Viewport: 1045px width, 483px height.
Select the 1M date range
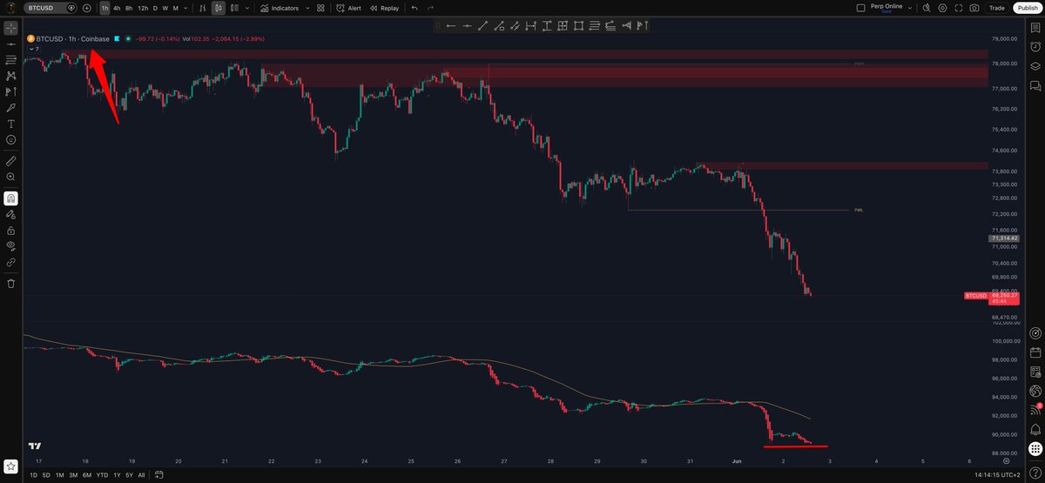[59, 475]
